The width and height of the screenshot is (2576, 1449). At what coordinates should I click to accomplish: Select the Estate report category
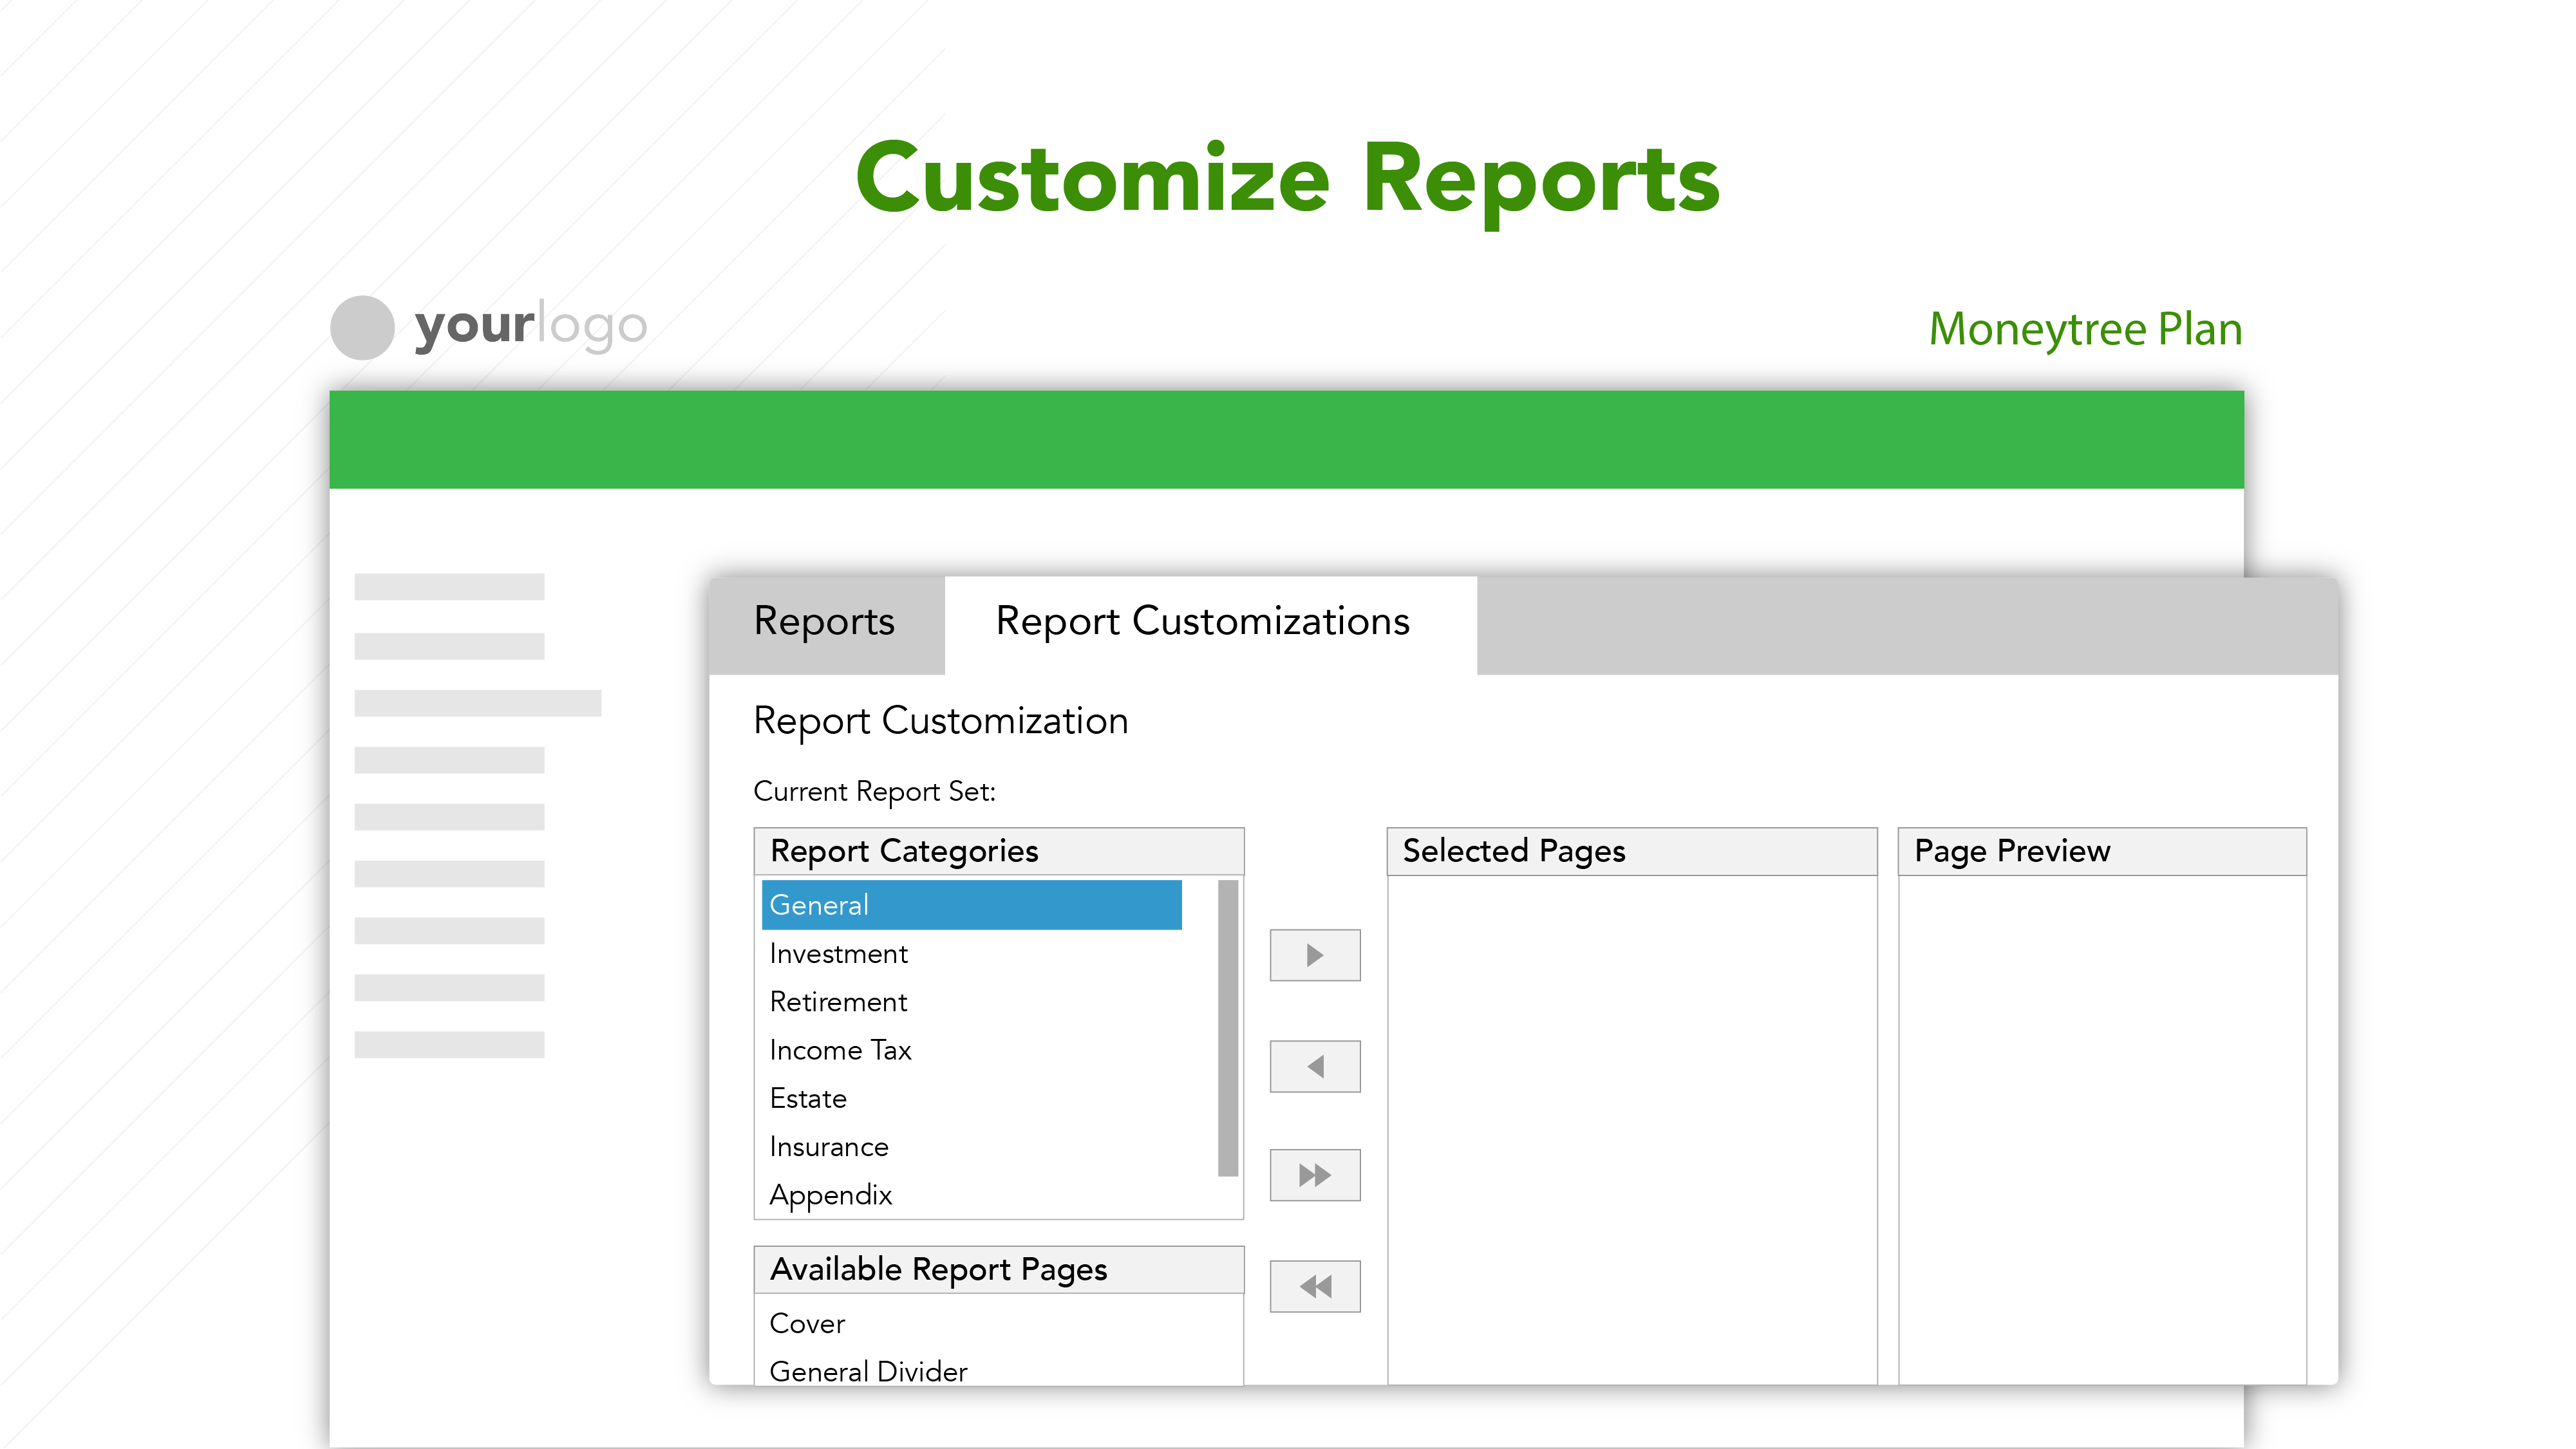[808, 1098]
